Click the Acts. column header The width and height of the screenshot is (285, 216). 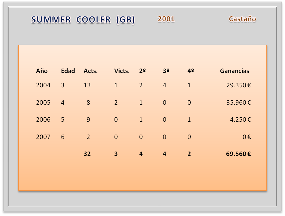(x=91, y=71)
